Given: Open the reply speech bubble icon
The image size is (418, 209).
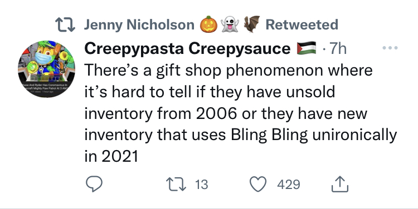Looking at the screenshot, I should coord(94,184).
